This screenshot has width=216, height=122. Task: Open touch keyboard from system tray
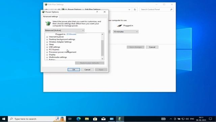click(163, 119)
